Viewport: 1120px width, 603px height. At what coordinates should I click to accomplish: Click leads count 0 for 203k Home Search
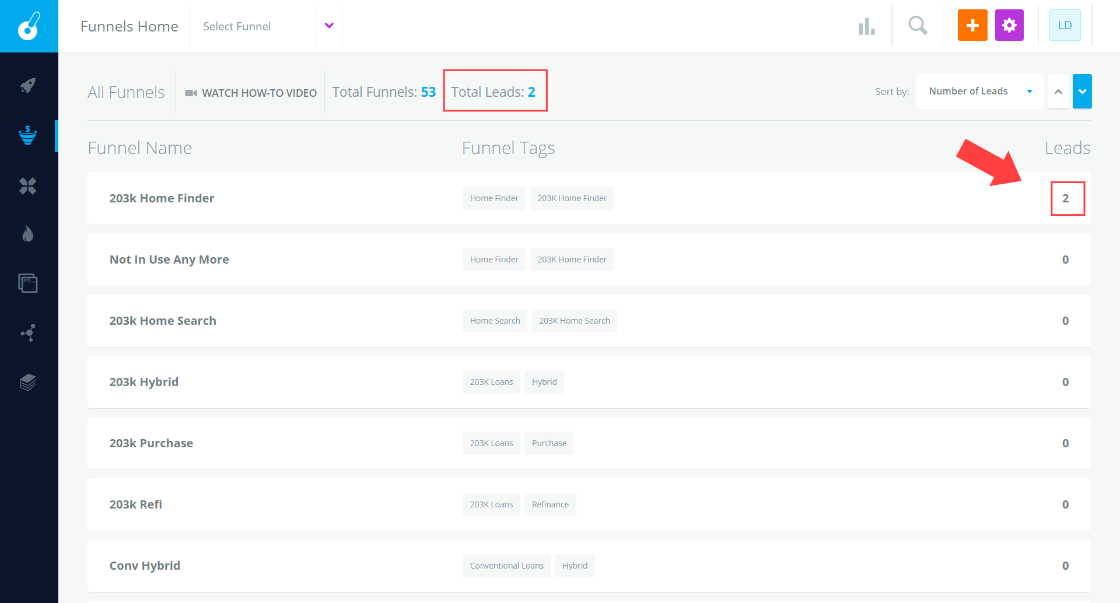(x=1066, y=321)
